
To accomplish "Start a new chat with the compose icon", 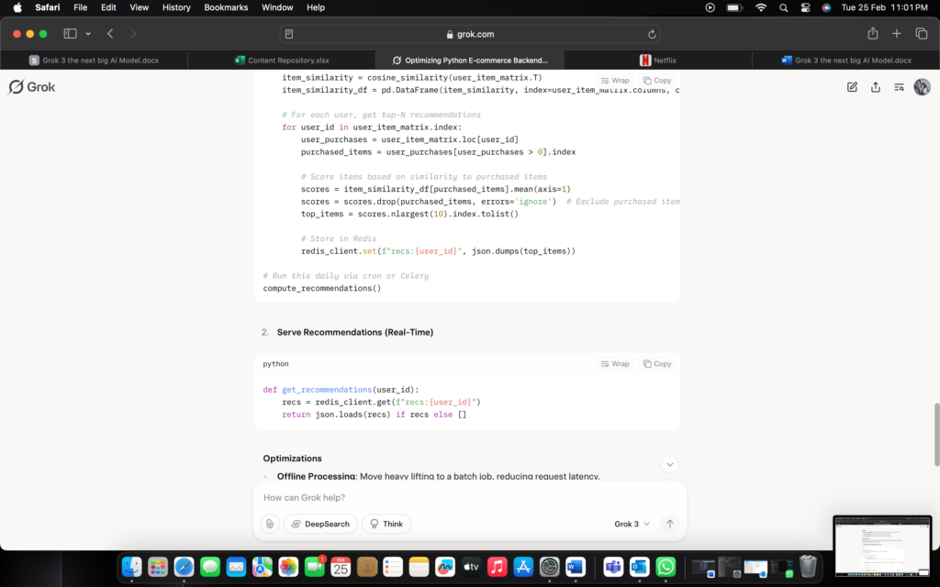I will pos(852,87).
